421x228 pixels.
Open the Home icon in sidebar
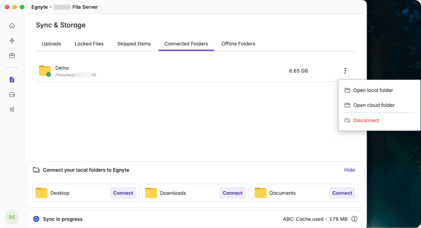point(12,26)
